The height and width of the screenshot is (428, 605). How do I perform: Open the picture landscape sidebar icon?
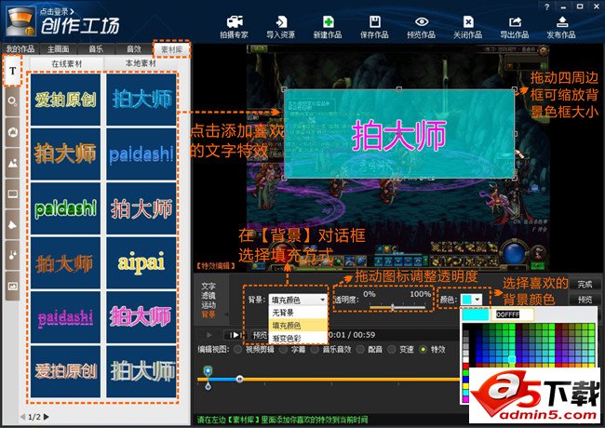[12, 163]
